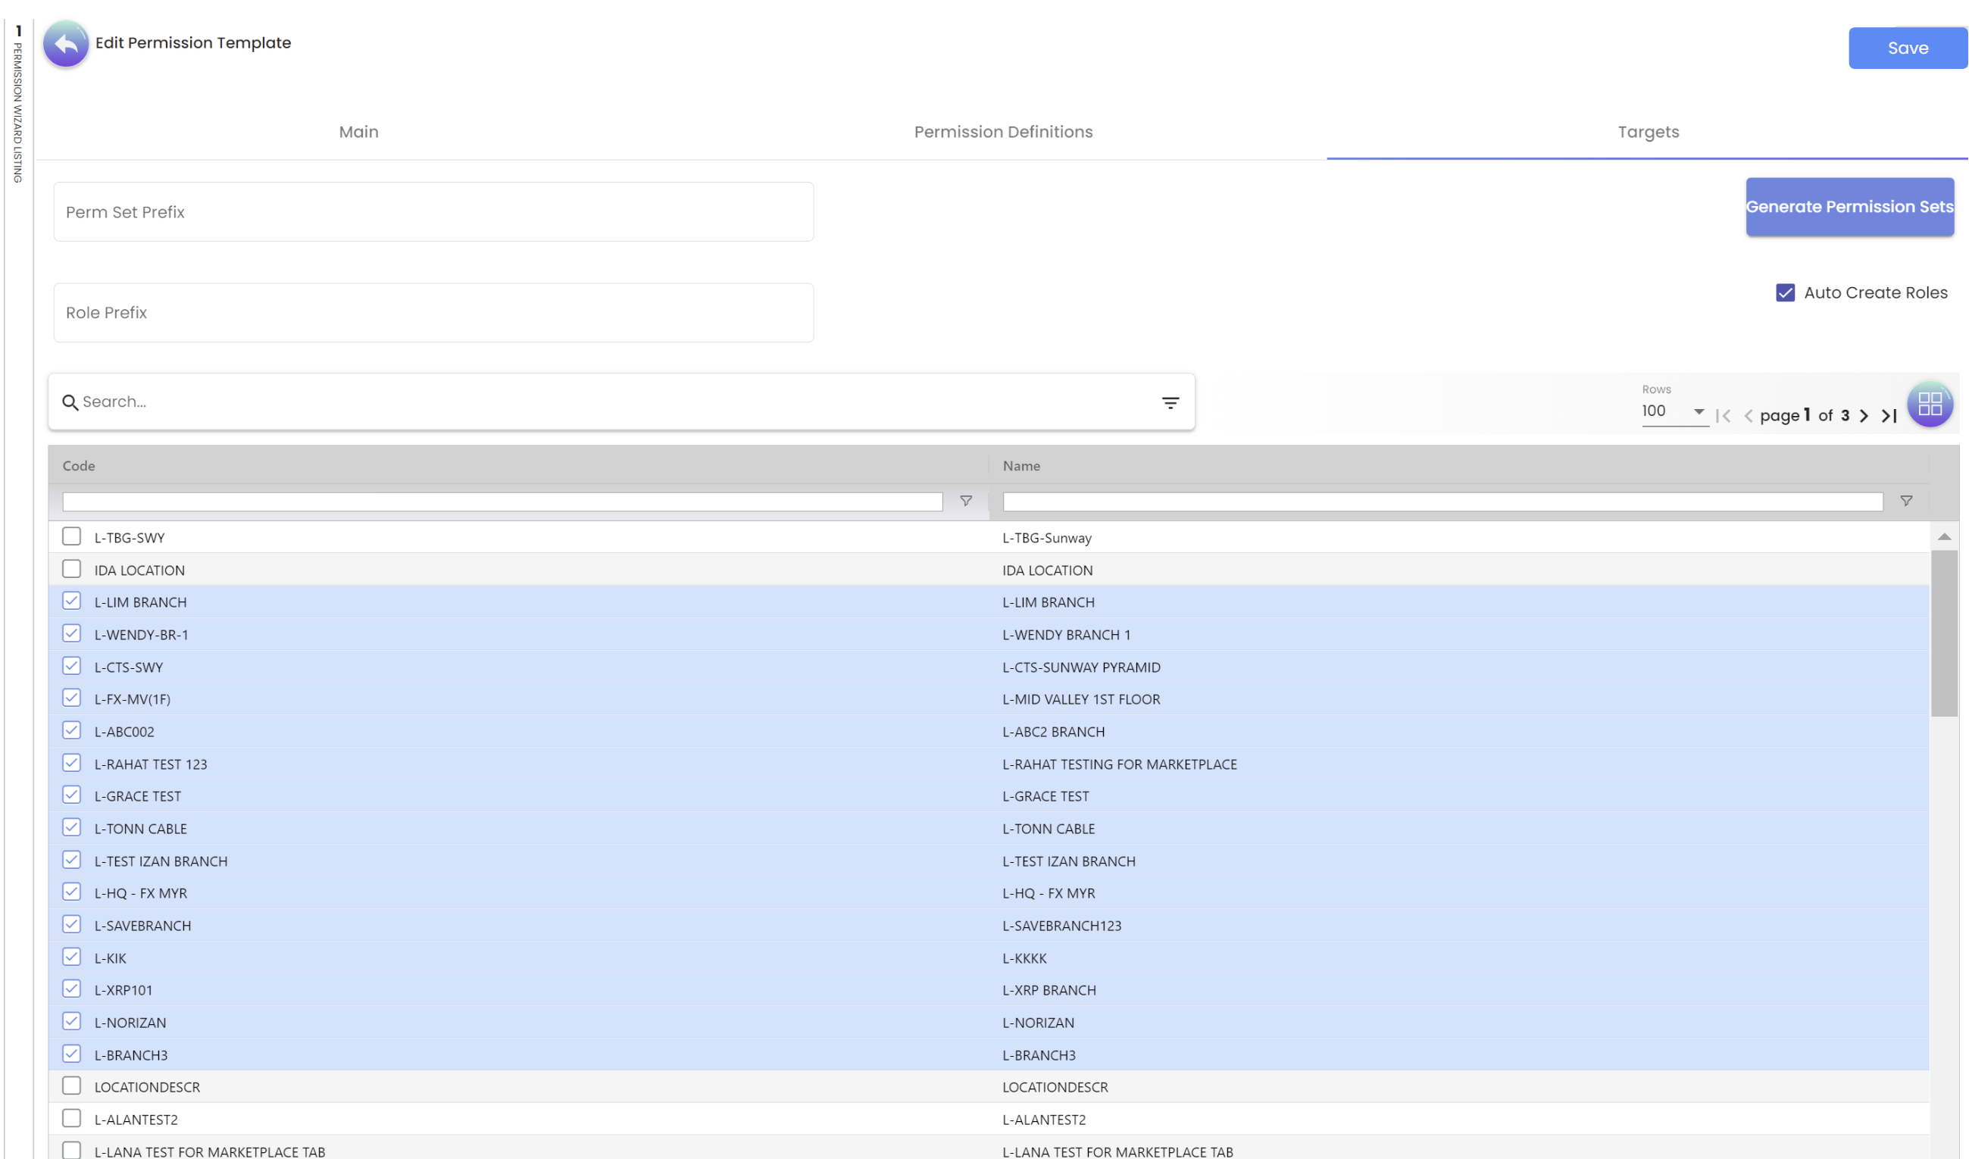Jump to the last page icon

coord(1889,416)
